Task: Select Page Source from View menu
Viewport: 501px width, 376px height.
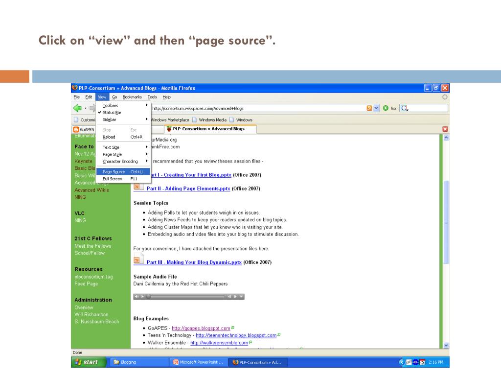Action: coord(123,172)
